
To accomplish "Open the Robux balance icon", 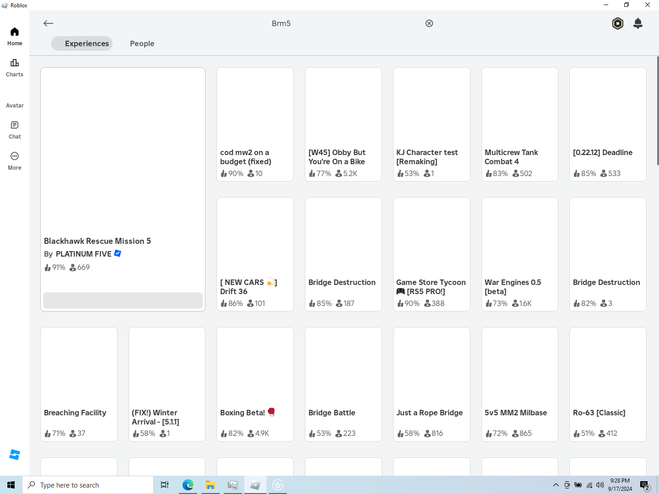I will click(x=618, y=23).
